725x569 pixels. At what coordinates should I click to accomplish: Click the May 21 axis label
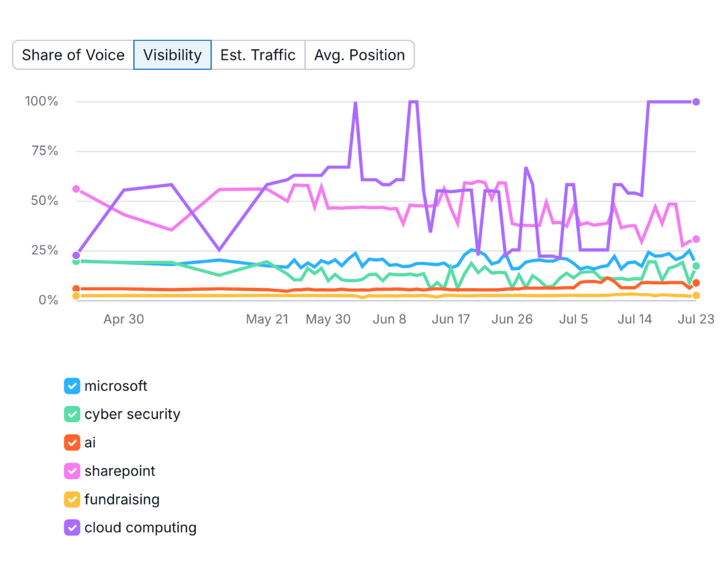[x=267, y=319]
